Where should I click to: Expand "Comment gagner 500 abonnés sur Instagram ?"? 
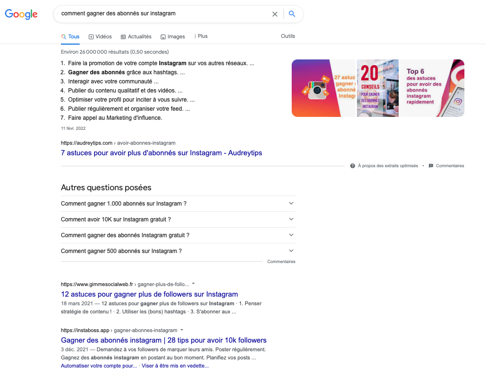click(178, 251)
